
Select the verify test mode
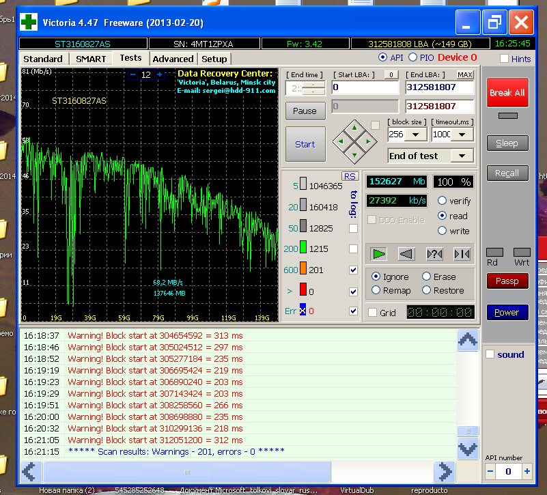pyautogui.click(x=442, y=201)
